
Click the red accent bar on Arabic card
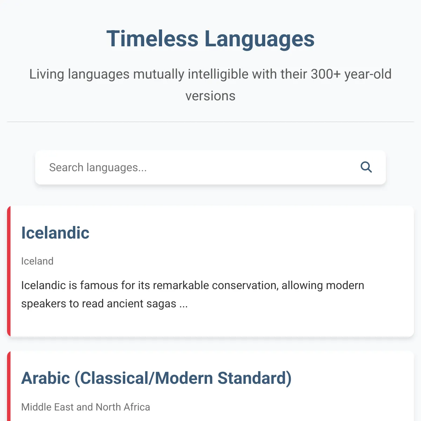9,386
